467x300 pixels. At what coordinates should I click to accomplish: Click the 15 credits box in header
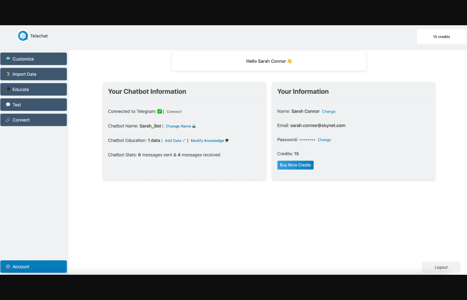click(441, 37)
